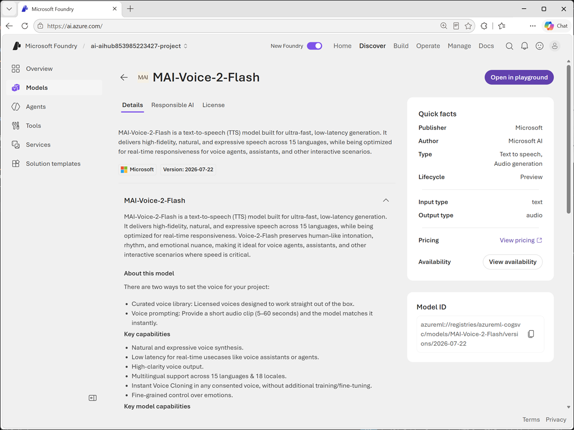Open the Terms link

point(531,419)
